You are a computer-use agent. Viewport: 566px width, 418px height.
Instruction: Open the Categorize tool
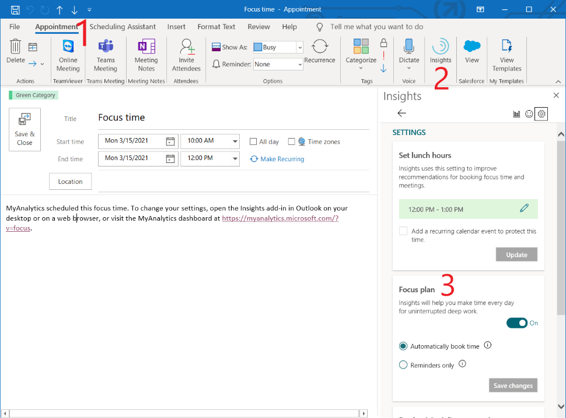pos(361,55)
